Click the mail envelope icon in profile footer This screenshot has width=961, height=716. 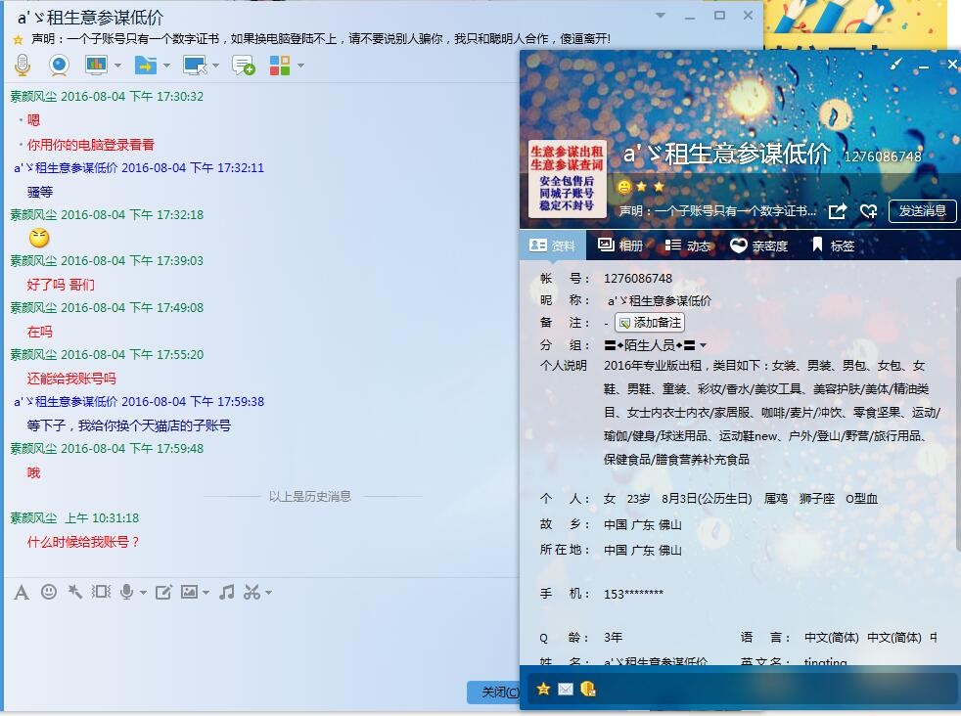tap(566, 689)
